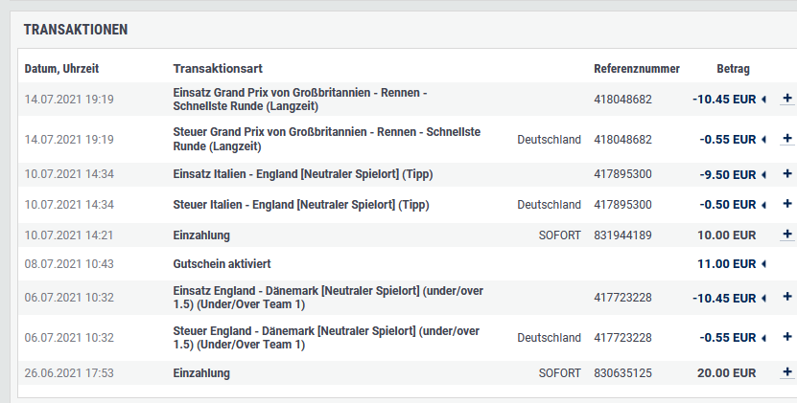
Task: Select the Referenznummer column header
Action: coord(637,69)
